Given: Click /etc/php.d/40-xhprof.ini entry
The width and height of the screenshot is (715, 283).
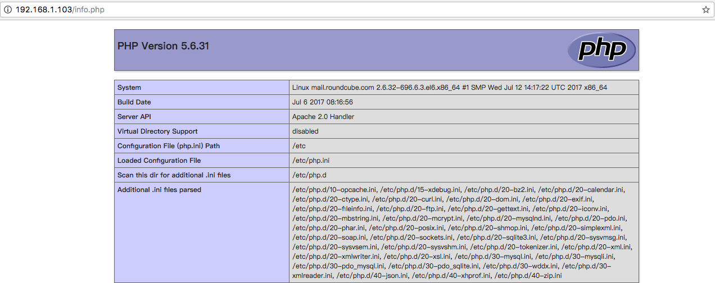Looking at the screenshot, I should [x=451, y=276].
